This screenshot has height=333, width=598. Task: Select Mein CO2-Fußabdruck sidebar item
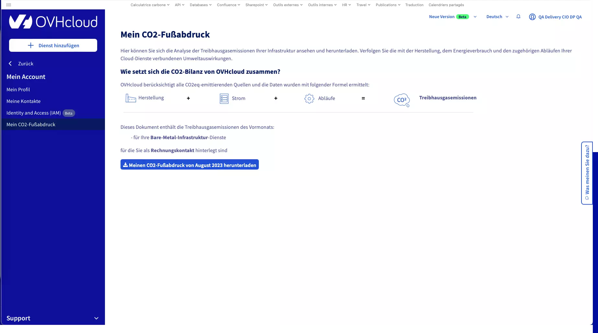pyautogui.click(x=53, y=125)
